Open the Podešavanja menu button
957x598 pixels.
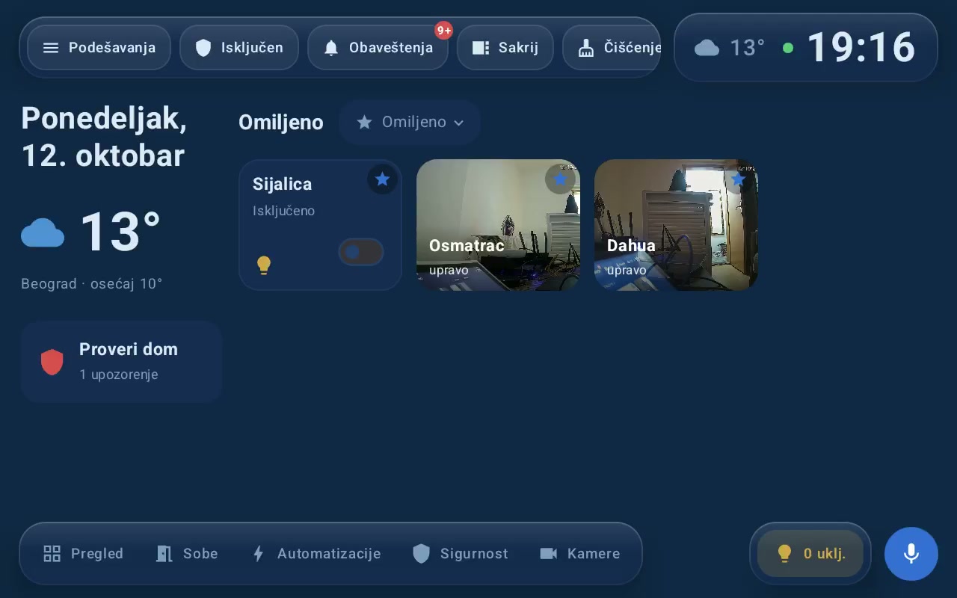(99, 48)
